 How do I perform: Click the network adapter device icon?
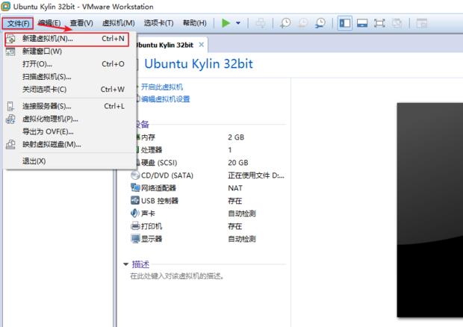click(x=135, y=187)
